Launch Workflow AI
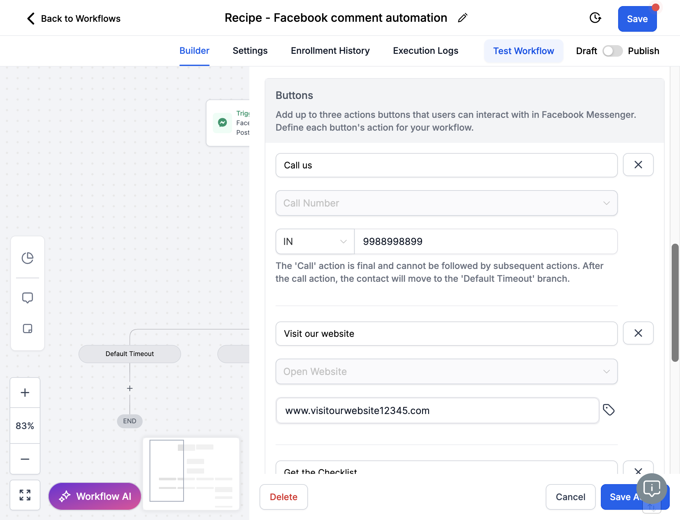The height and width of the screenshot is (520, 680). (95, 496)
